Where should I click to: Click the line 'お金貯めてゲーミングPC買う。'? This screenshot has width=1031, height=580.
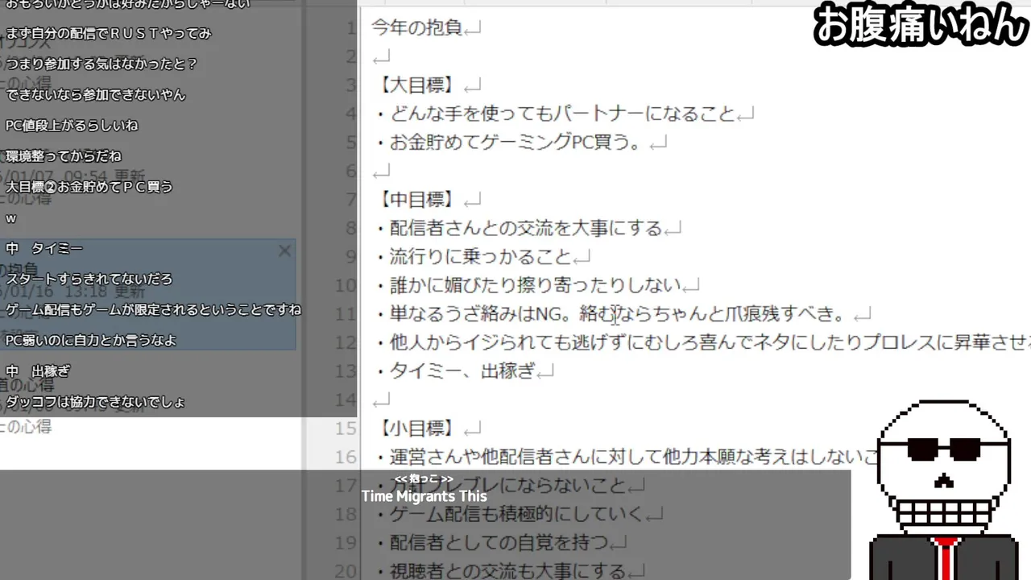pyautogui.click(x=511, y=143)
